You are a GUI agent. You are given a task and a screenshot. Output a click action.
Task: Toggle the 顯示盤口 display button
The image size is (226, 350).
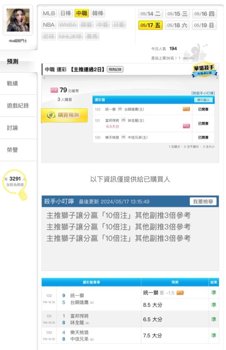[x=203, y=100]
